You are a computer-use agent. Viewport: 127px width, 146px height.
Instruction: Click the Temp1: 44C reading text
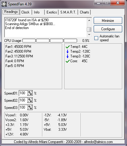point(79,47)
